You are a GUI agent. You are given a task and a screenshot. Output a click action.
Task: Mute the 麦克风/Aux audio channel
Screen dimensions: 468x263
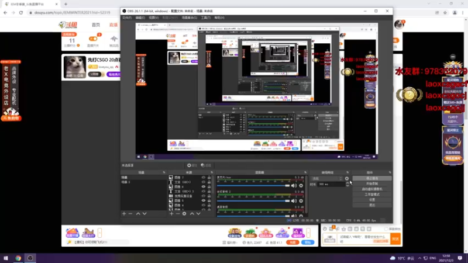(x=294, y=185)
